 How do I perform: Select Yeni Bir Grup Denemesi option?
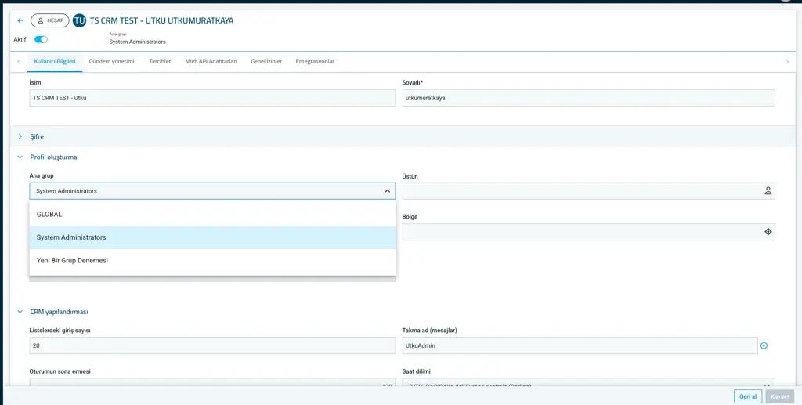click(212, 260)
